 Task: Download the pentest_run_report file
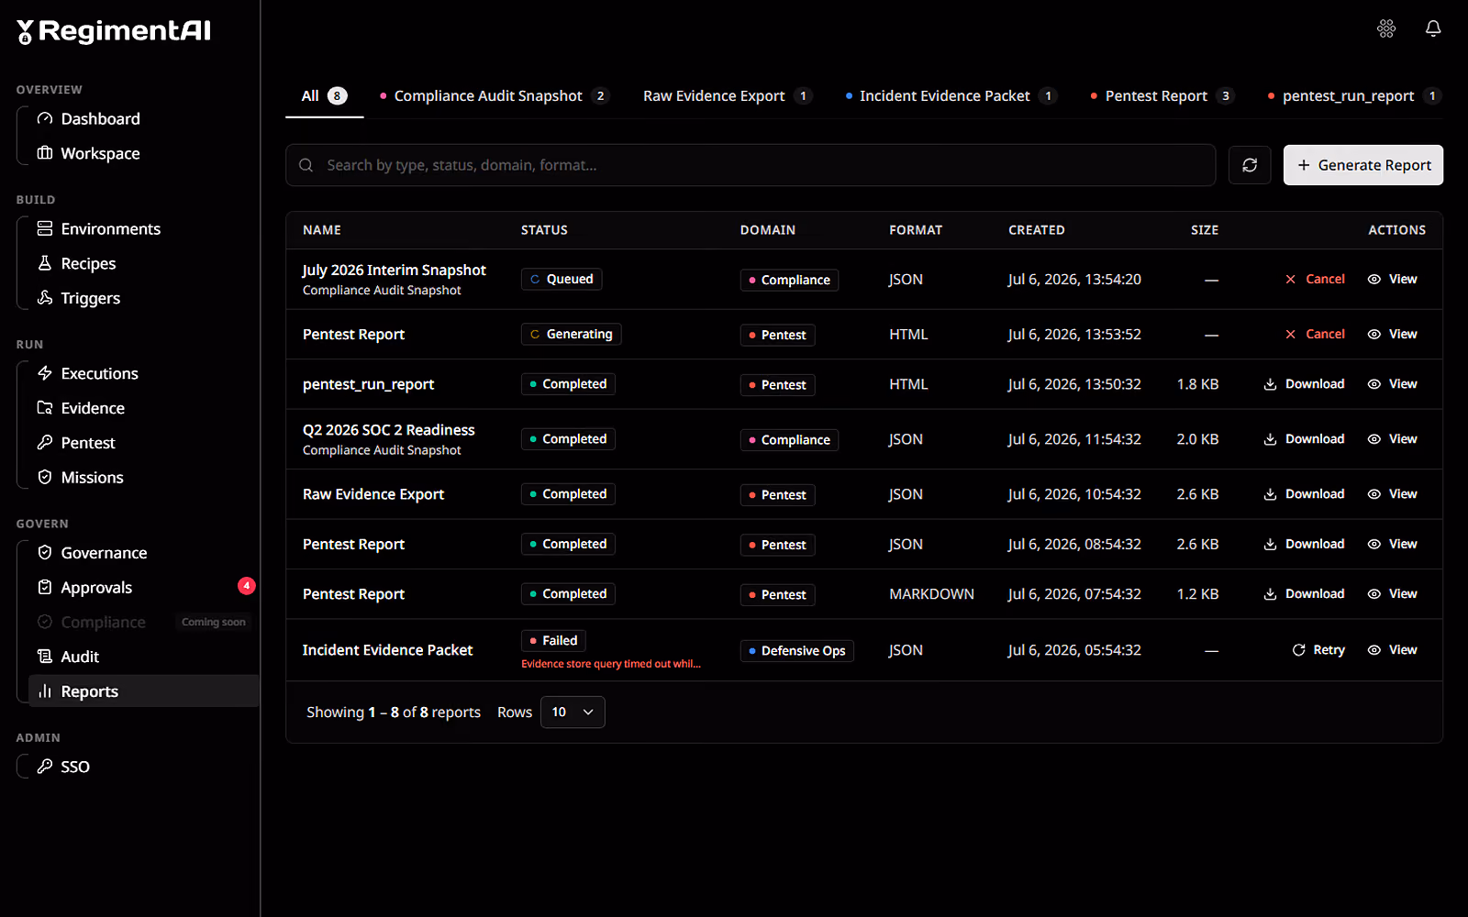coord(1304,384)
